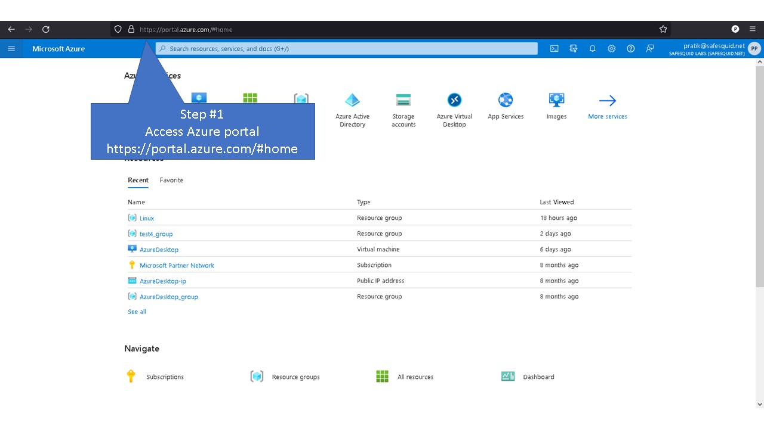Open the browser application menu
The height and width of the screenshot is (429, 764).
[753, 29]
